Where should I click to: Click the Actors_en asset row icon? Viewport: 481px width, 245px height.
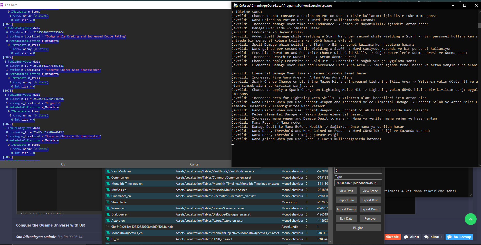[108, 221]
